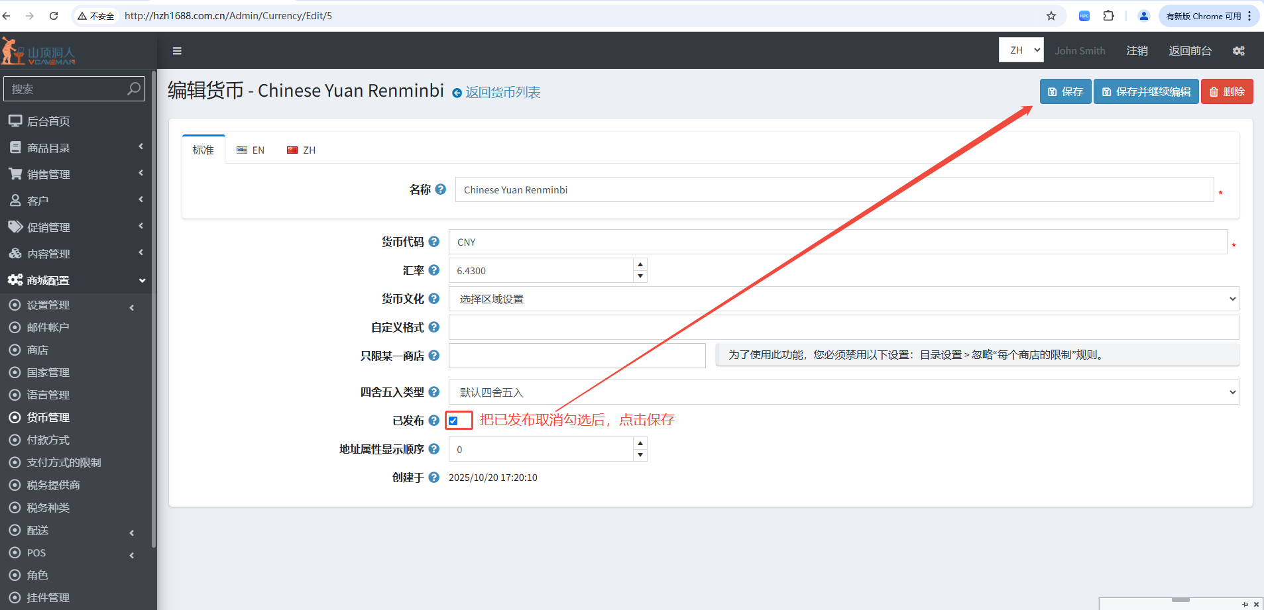
Task: Open the 货币文化 dropdown
Action: pyautogui.click(x=843, y=299)
